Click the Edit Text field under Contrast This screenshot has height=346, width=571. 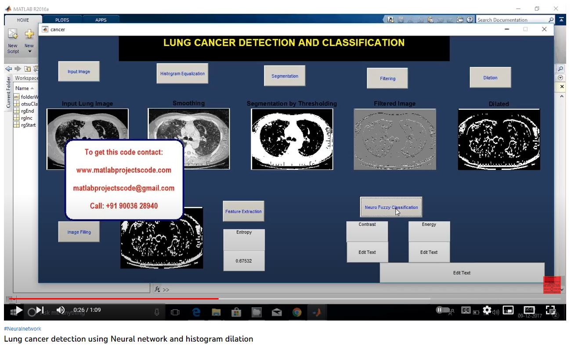367,252
